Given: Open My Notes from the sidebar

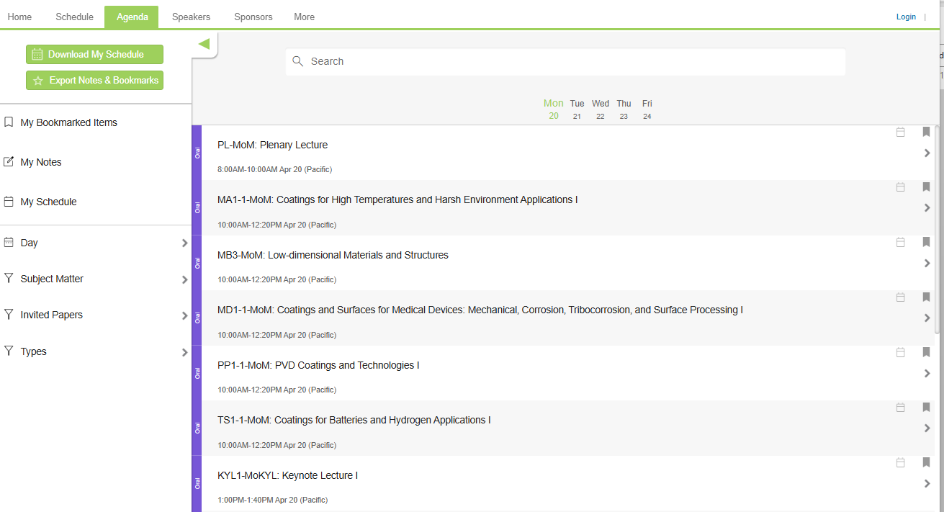Looking at the screenshot, I should point(41,162).
